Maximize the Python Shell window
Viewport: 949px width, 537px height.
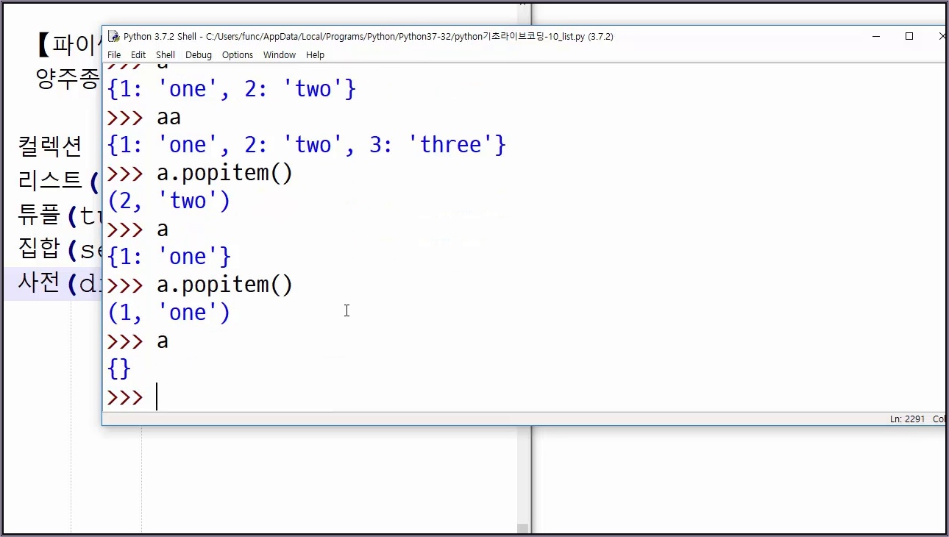click(x=909, y=36)
